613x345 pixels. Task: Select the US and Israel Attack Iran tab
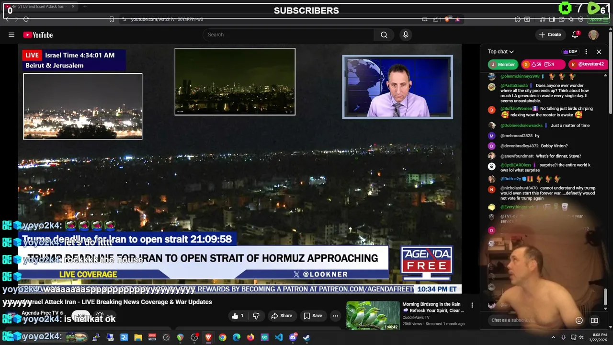click(41, 6)
